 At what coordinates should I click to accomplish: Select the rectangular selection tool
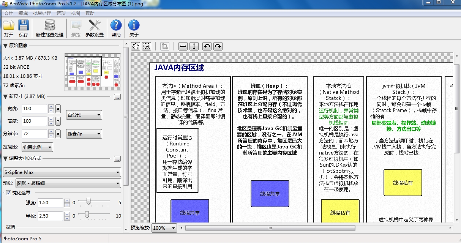(x=146, y=46)
